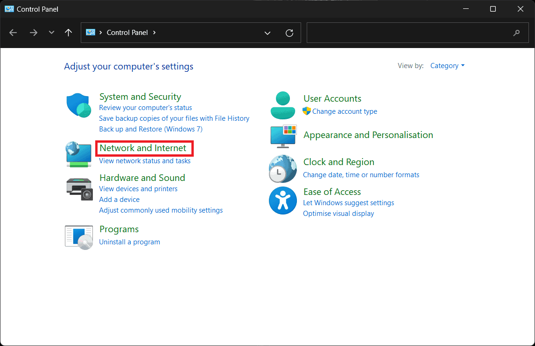The width and height of the screenshot is (535, 346).
Task: Expand the address bar history dropdown
Action: coord(267,33)
